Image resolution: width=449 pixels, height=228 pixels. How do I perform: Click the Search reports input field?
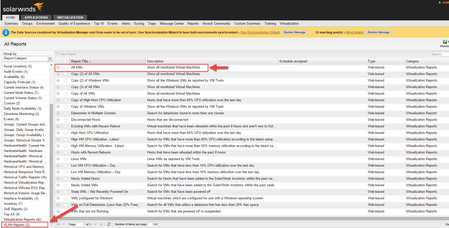(439, 54)
